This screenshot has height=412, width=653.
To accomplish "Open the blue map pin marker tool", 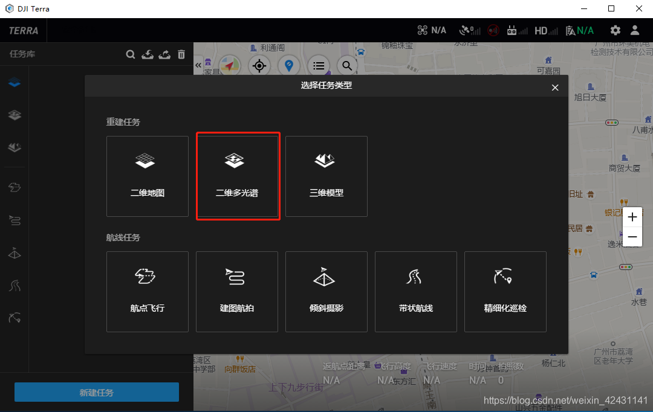I will point(288,65).
